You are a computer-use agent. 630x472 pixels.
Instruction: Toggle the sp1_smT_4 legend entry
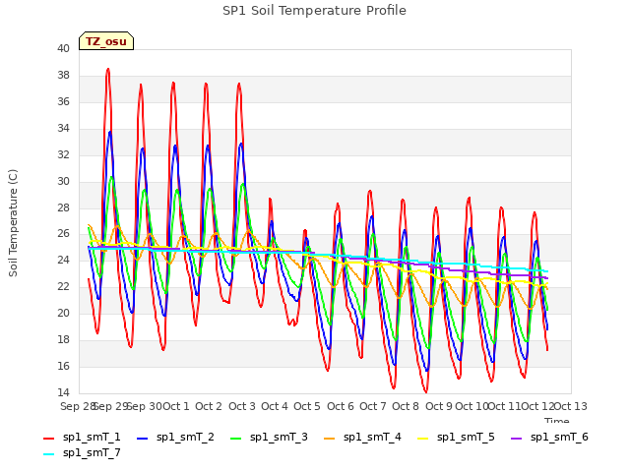(x=363, y=437)
